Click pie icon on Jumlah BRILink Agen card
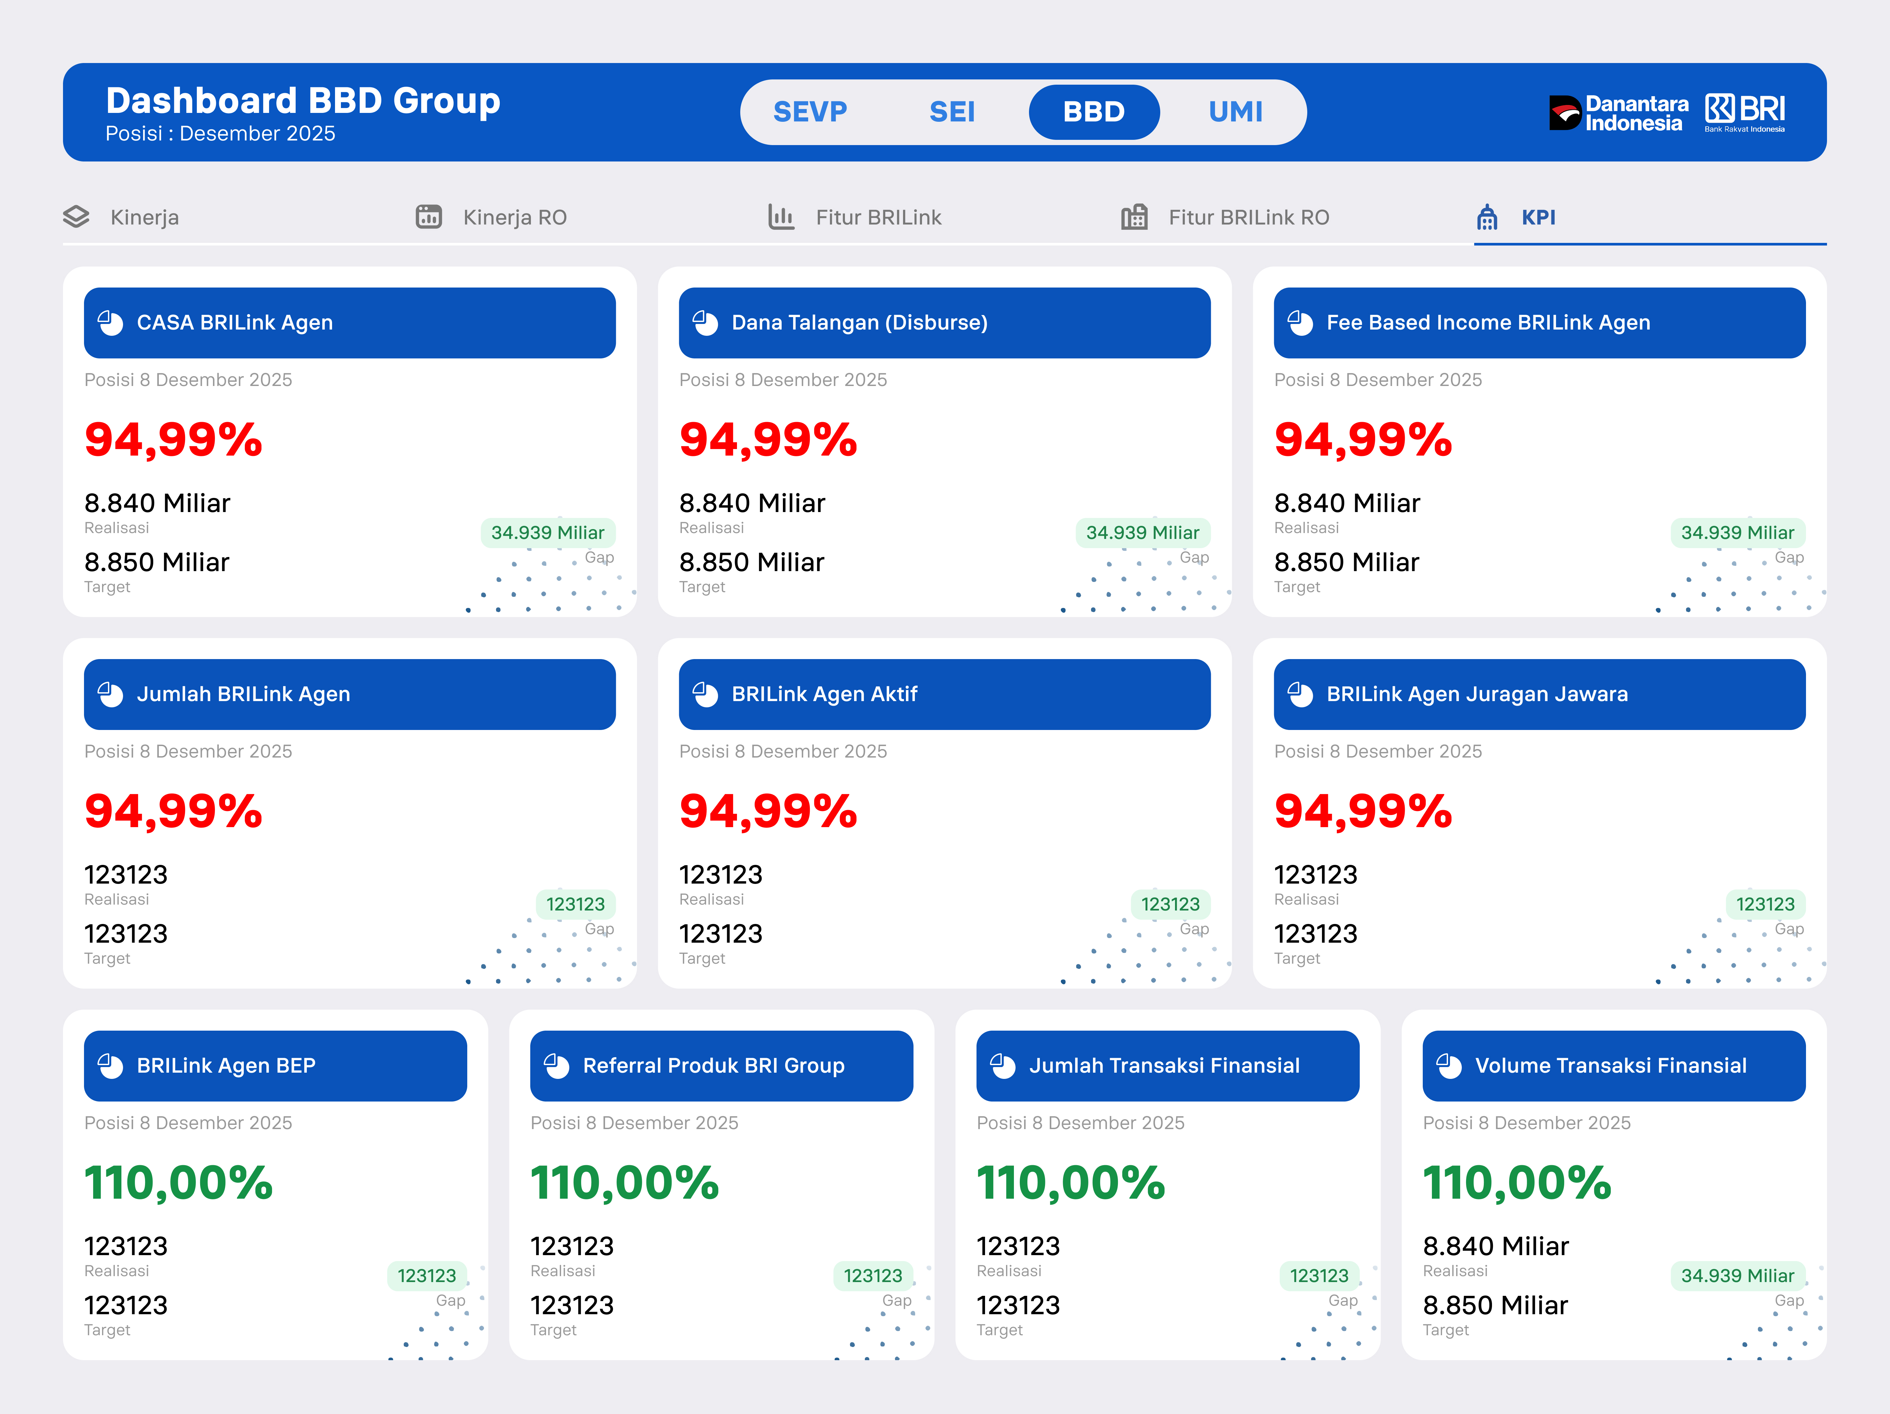1890x1414 pixels. click(110, 694)
